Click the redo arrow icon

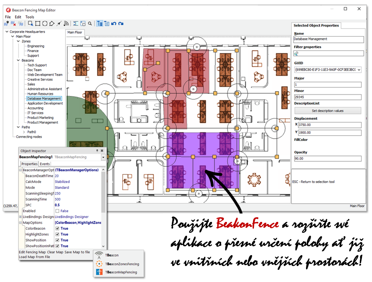(x=121, y=24)
